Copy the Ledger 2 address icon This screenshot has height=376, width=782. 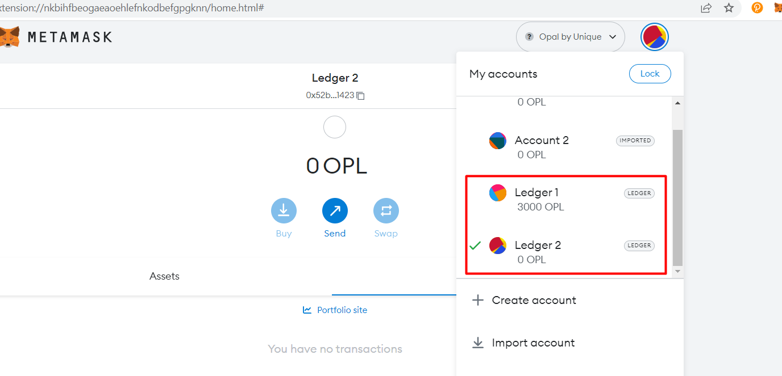click(x=360, y=96)
